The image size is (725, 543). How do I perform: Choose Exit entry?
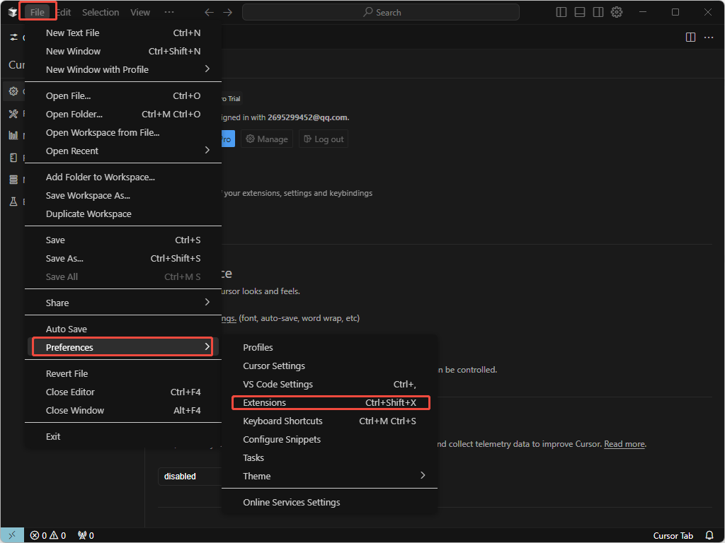coord(123,436)
